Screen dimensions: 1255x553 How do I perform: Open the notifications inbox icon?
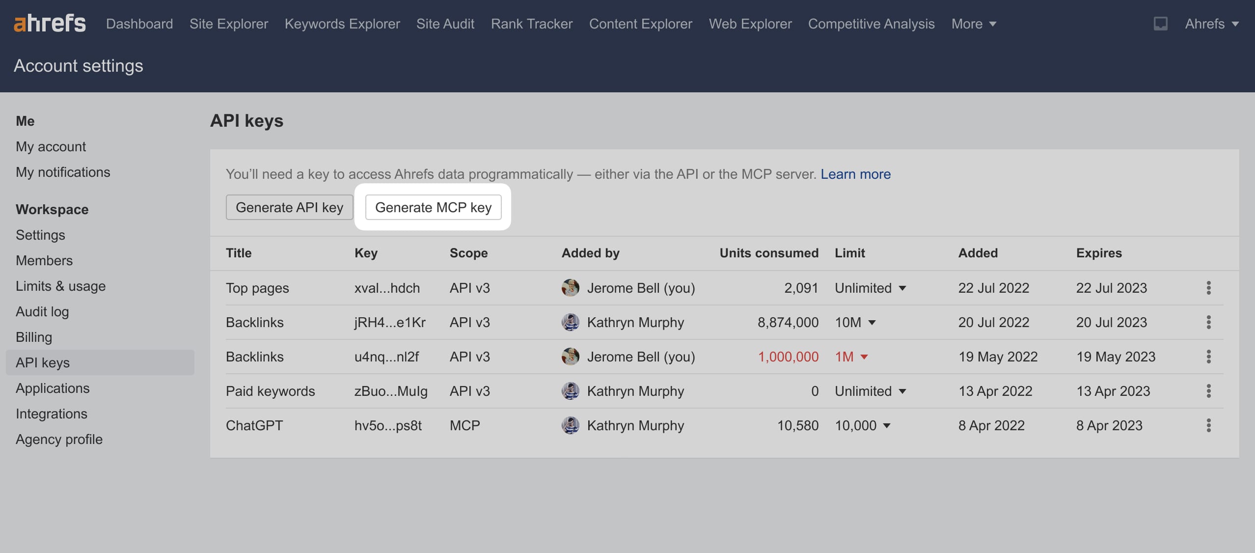[1160, 24]
